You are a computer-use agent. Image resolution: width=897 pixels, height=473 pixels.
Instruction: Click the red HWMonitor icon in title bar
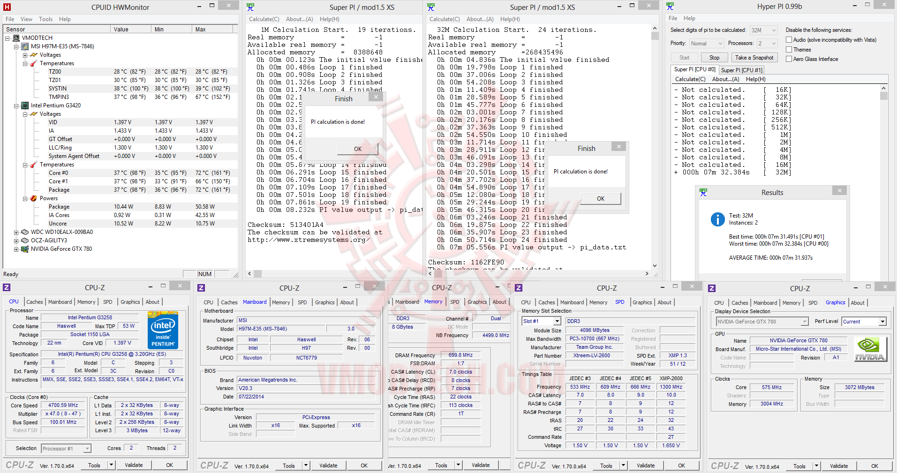(x=7, y=7)
